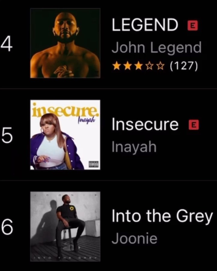Open the (127) ratings count

tap(184, 66)
